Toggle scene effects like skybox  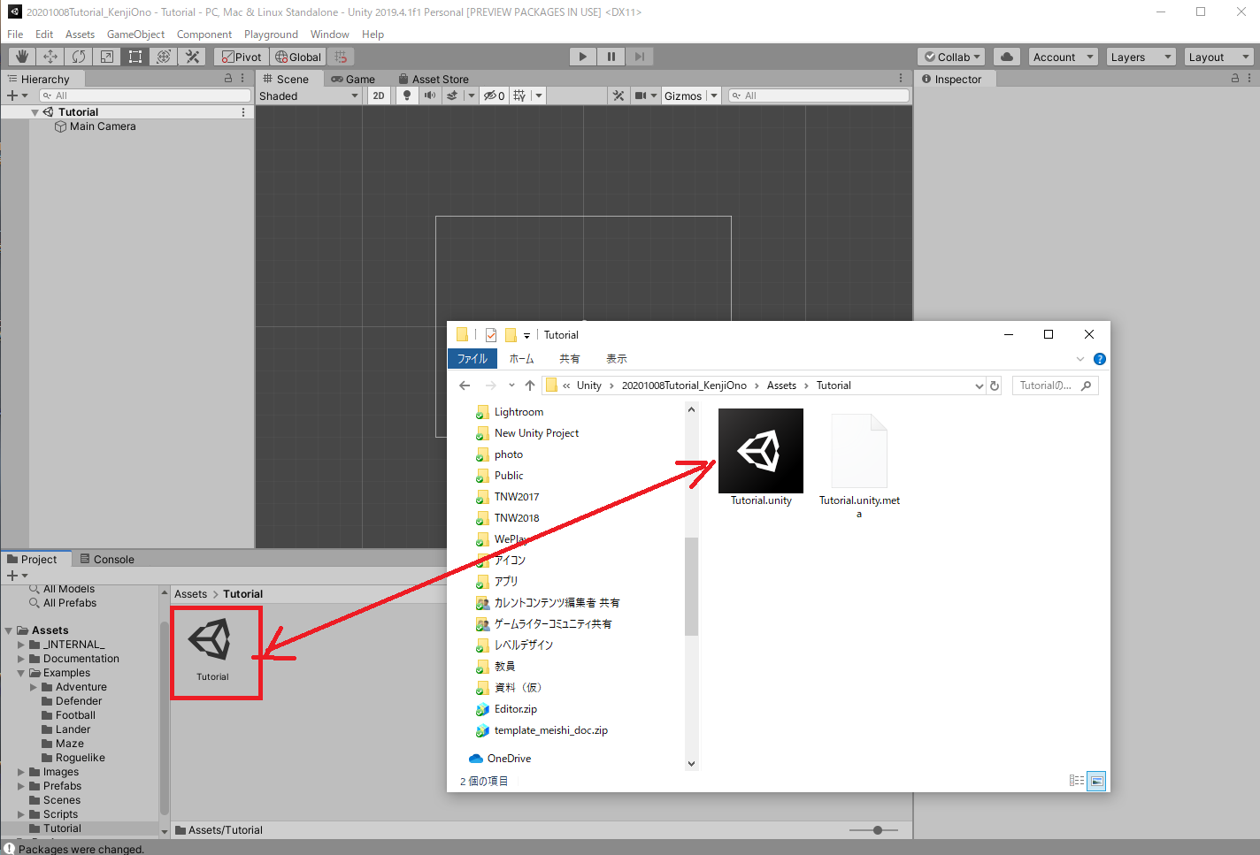(452, 95)
